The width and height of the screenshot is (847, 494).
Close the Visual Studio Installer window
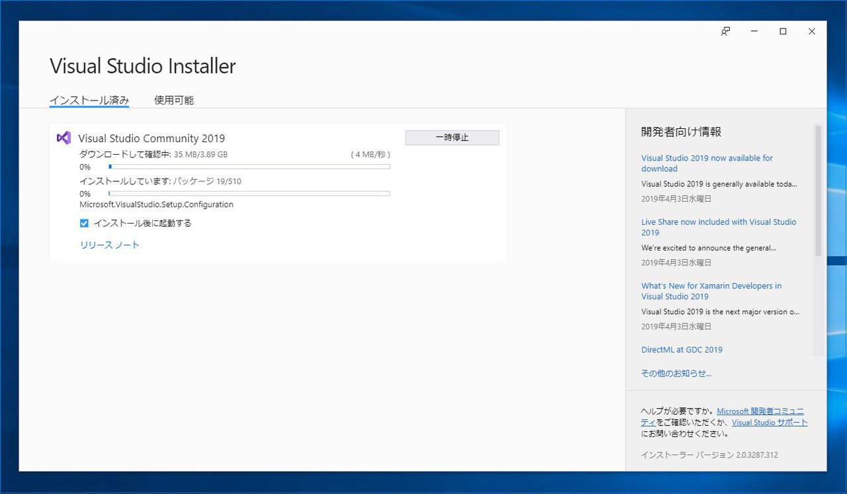pyautogui.click(x=812, y=31)
